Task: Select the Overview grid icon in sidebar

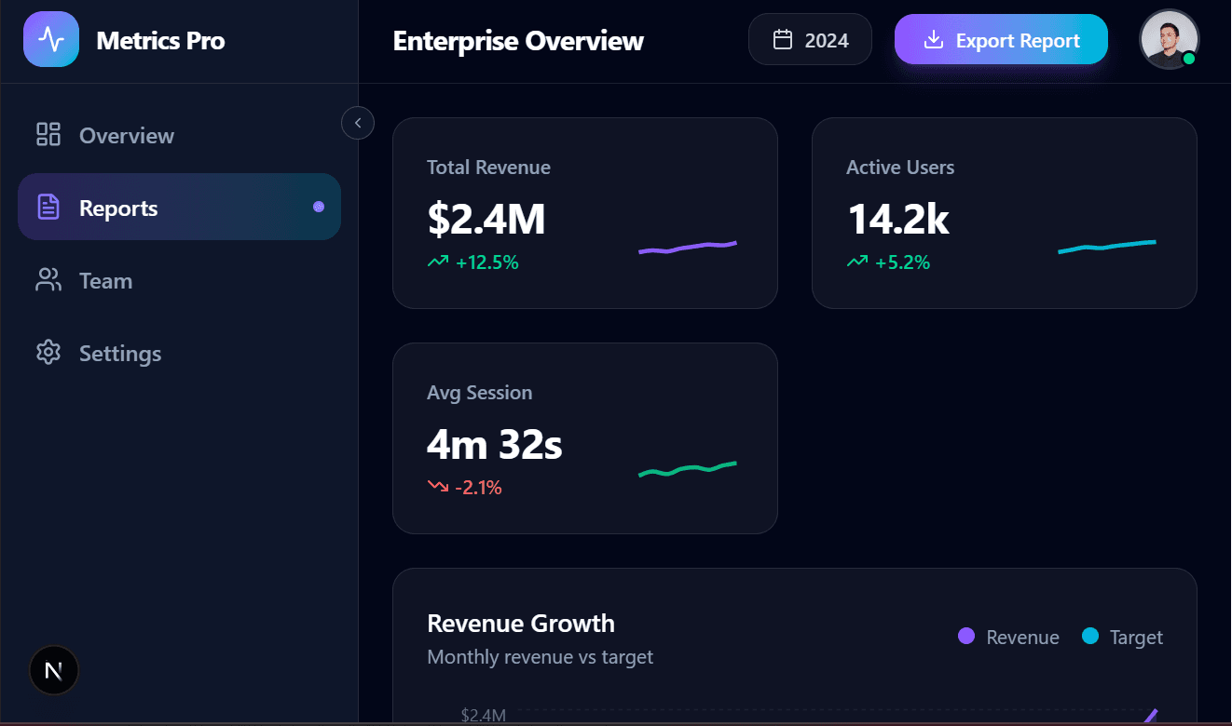Action: tap(48, 134)
